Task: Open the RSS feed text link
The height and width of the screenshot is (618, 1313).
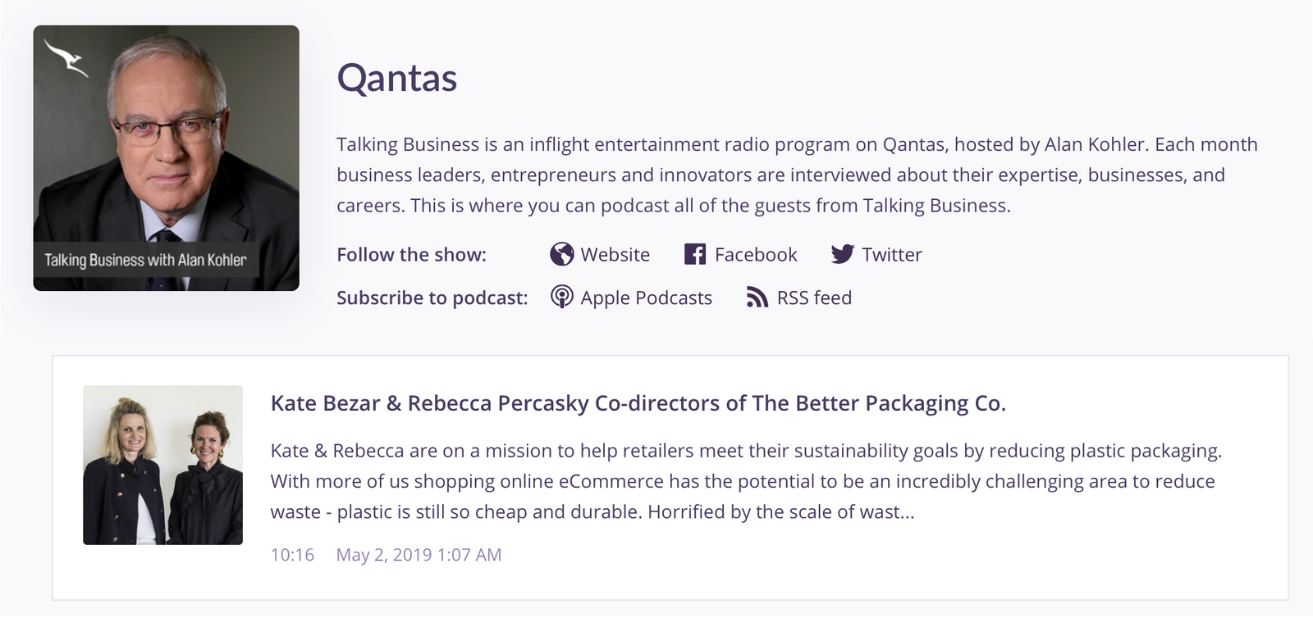Action: click(x=814, y=298)
